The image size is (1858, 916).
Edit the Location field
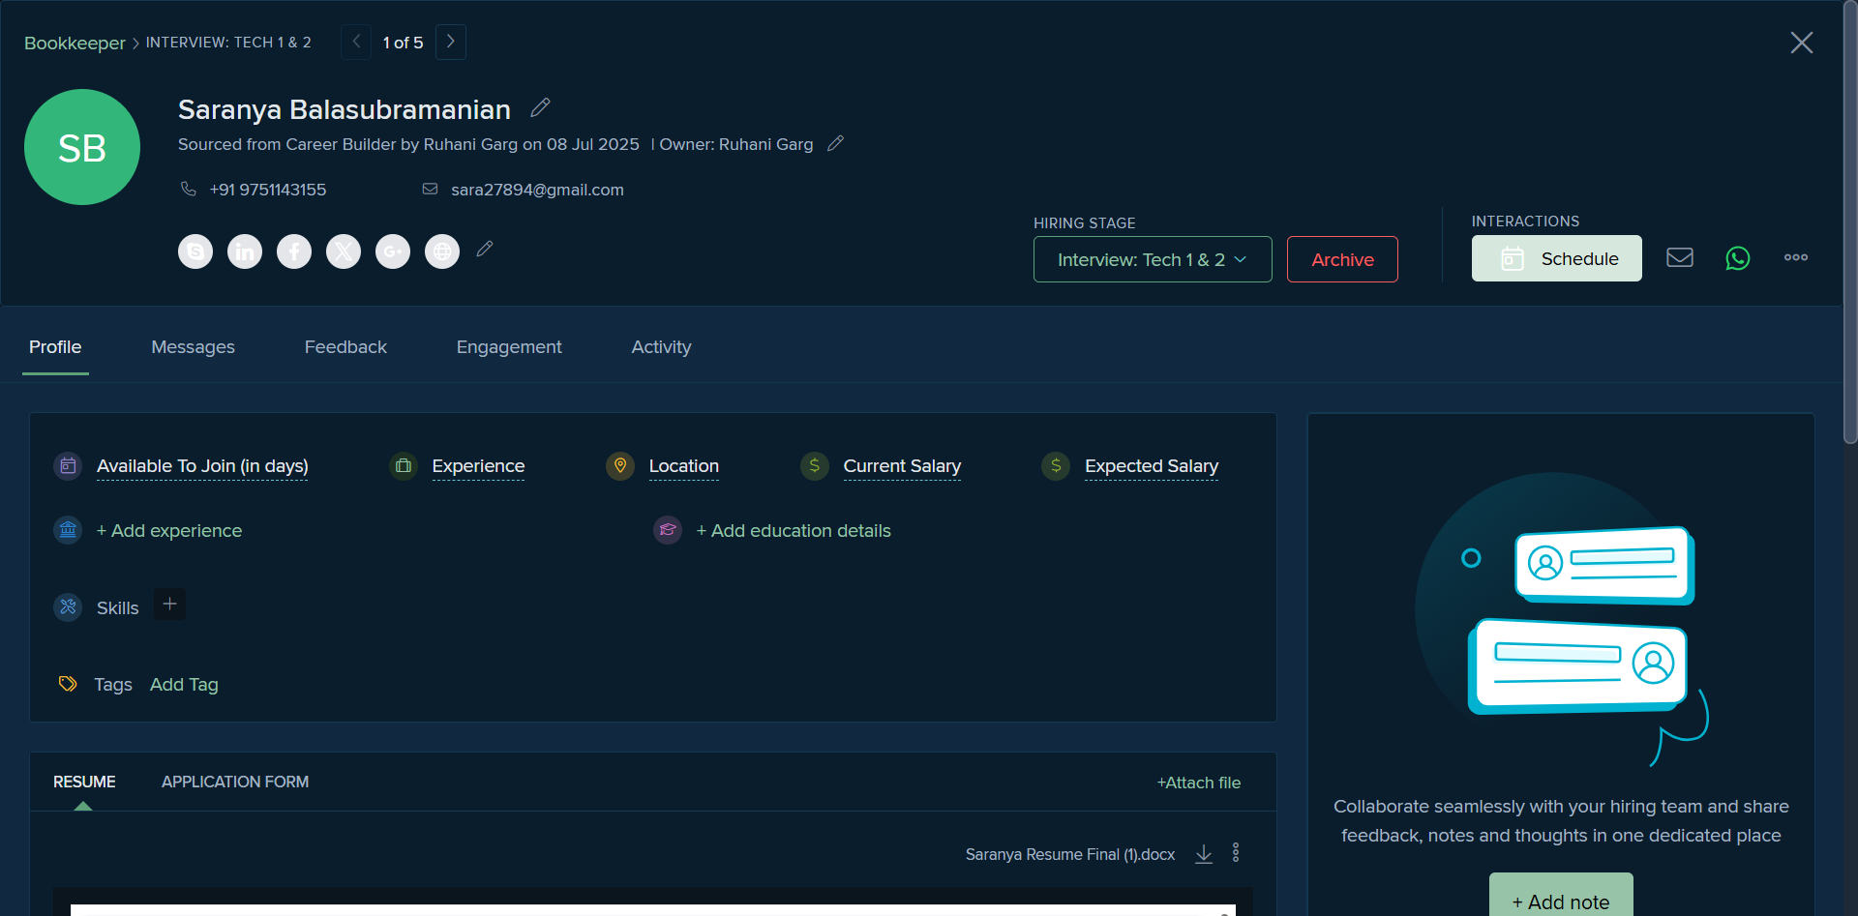tap(684, 466)
